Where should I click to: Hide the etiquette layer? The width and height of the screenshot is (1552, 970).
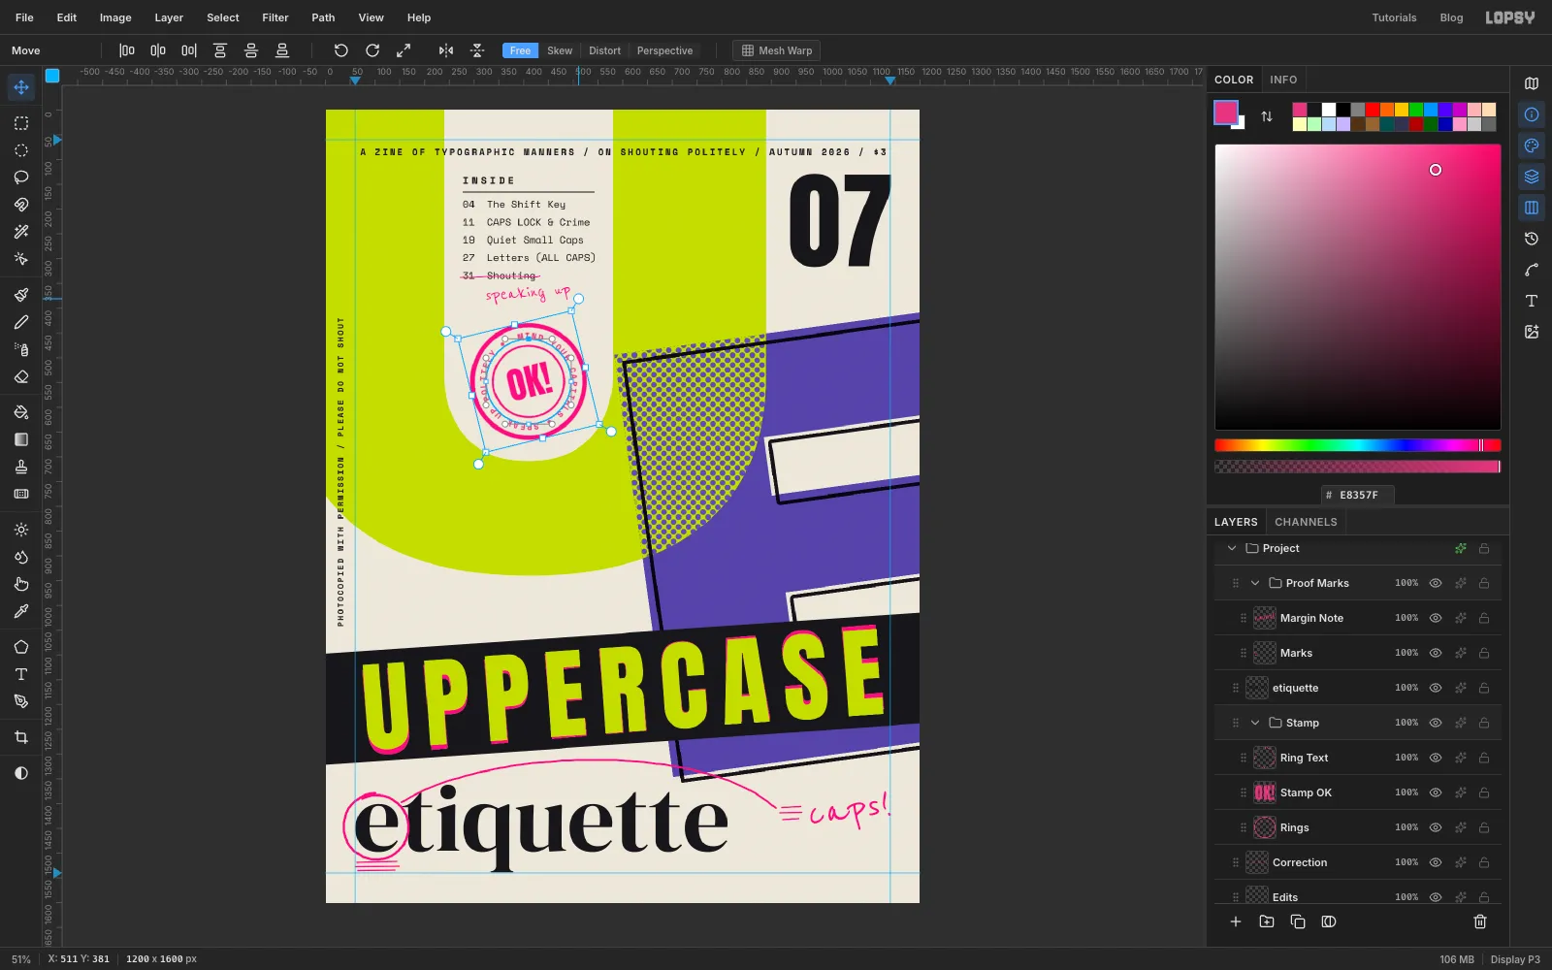pos(1436,688)
